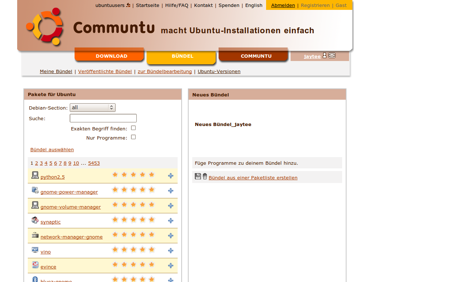The width and height of the screenshot is (462, 282).
Task: Toggle 'Nur Programme' checkbox
Action: 133,137
